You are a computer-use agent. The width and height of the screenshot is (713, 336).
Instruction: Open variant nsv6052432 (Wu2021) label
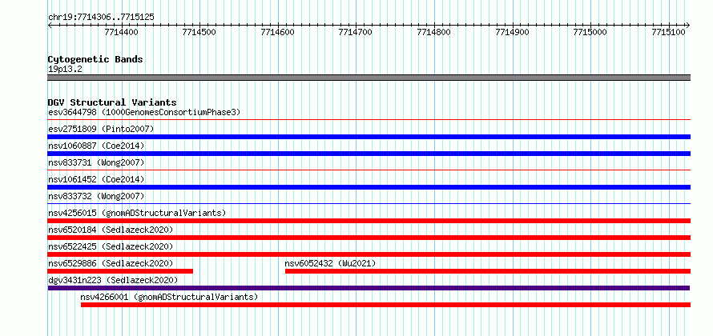(330, 263)
